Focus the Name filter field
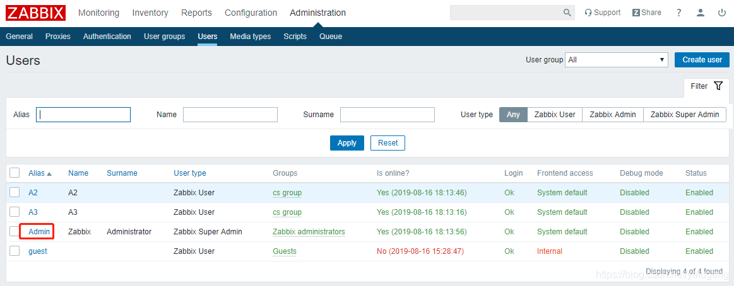The height and width of the screenshot is (286, 734). click(230, 115)
